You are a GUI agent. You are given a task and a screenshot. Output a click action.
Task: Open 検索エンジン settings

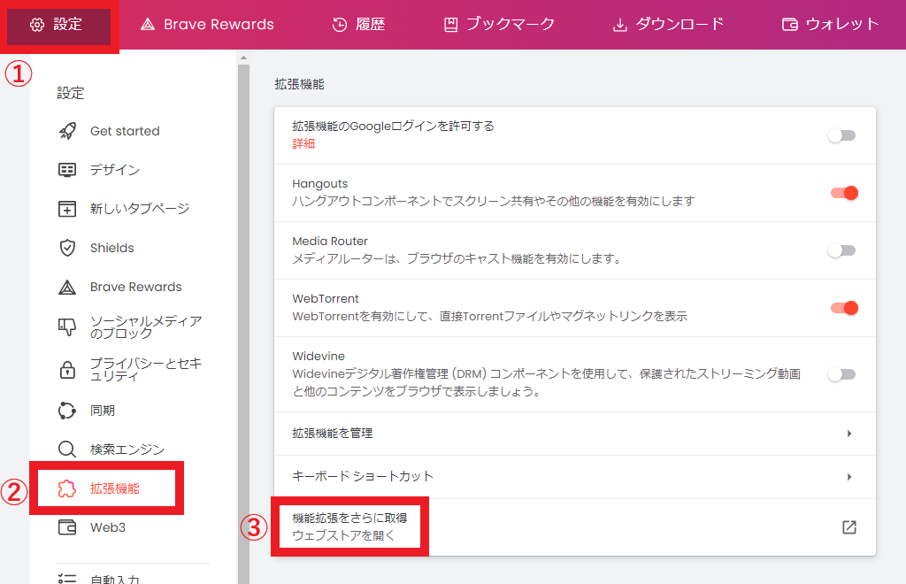tap(127, 450)
